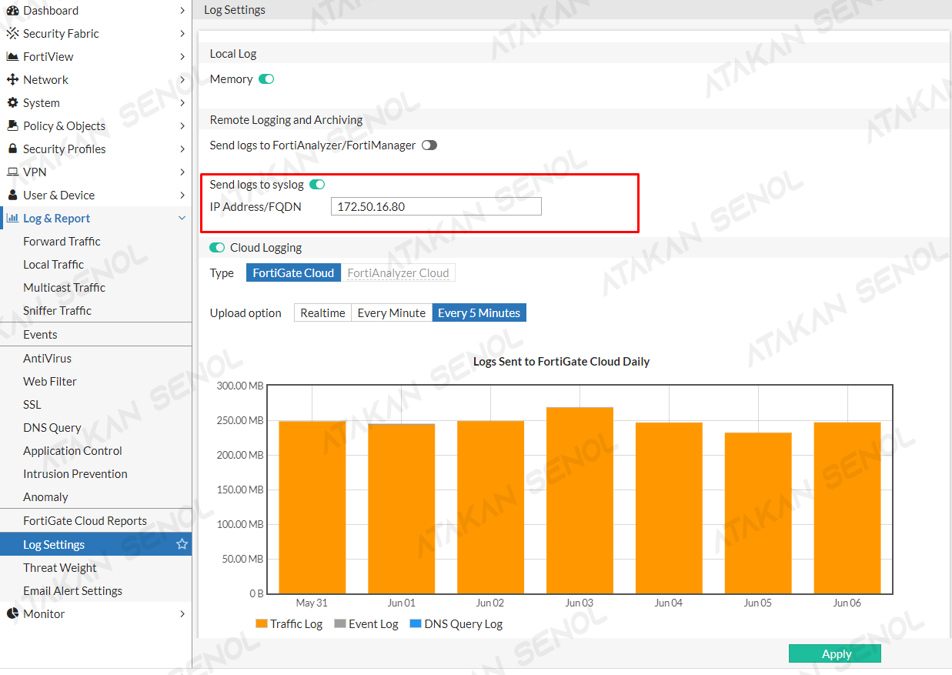
Task: Expand the VPN chevron
Action: 182,172
